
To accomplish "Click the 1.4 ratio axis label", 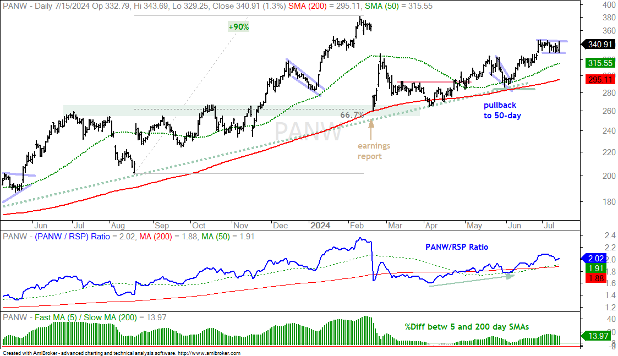I will (x=610, y=295).
